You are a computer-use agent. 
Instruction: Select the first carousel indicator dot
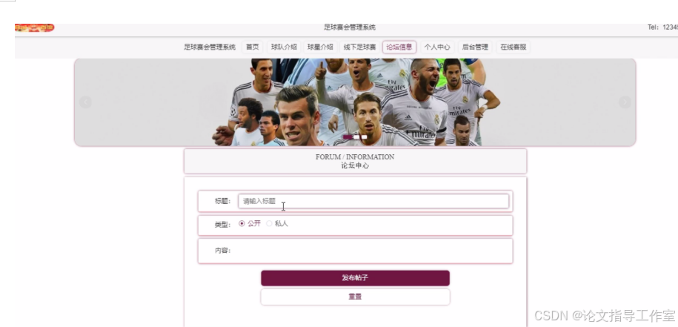(x=348, y=136)
